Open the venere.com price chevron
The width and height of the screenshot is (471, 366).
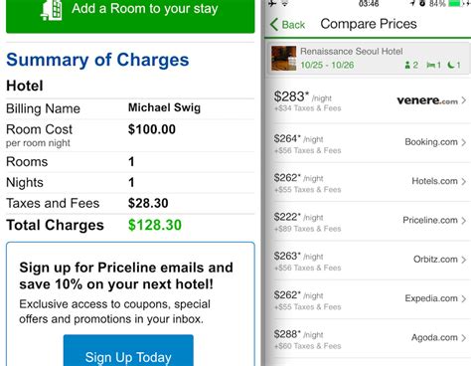(x=464, y=100)
